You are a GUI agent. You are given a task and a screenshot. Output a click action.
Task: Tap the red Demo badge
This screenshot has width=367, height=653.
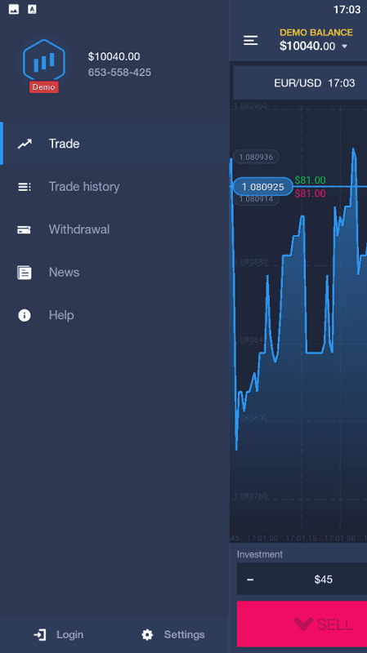tap(44, 87)
